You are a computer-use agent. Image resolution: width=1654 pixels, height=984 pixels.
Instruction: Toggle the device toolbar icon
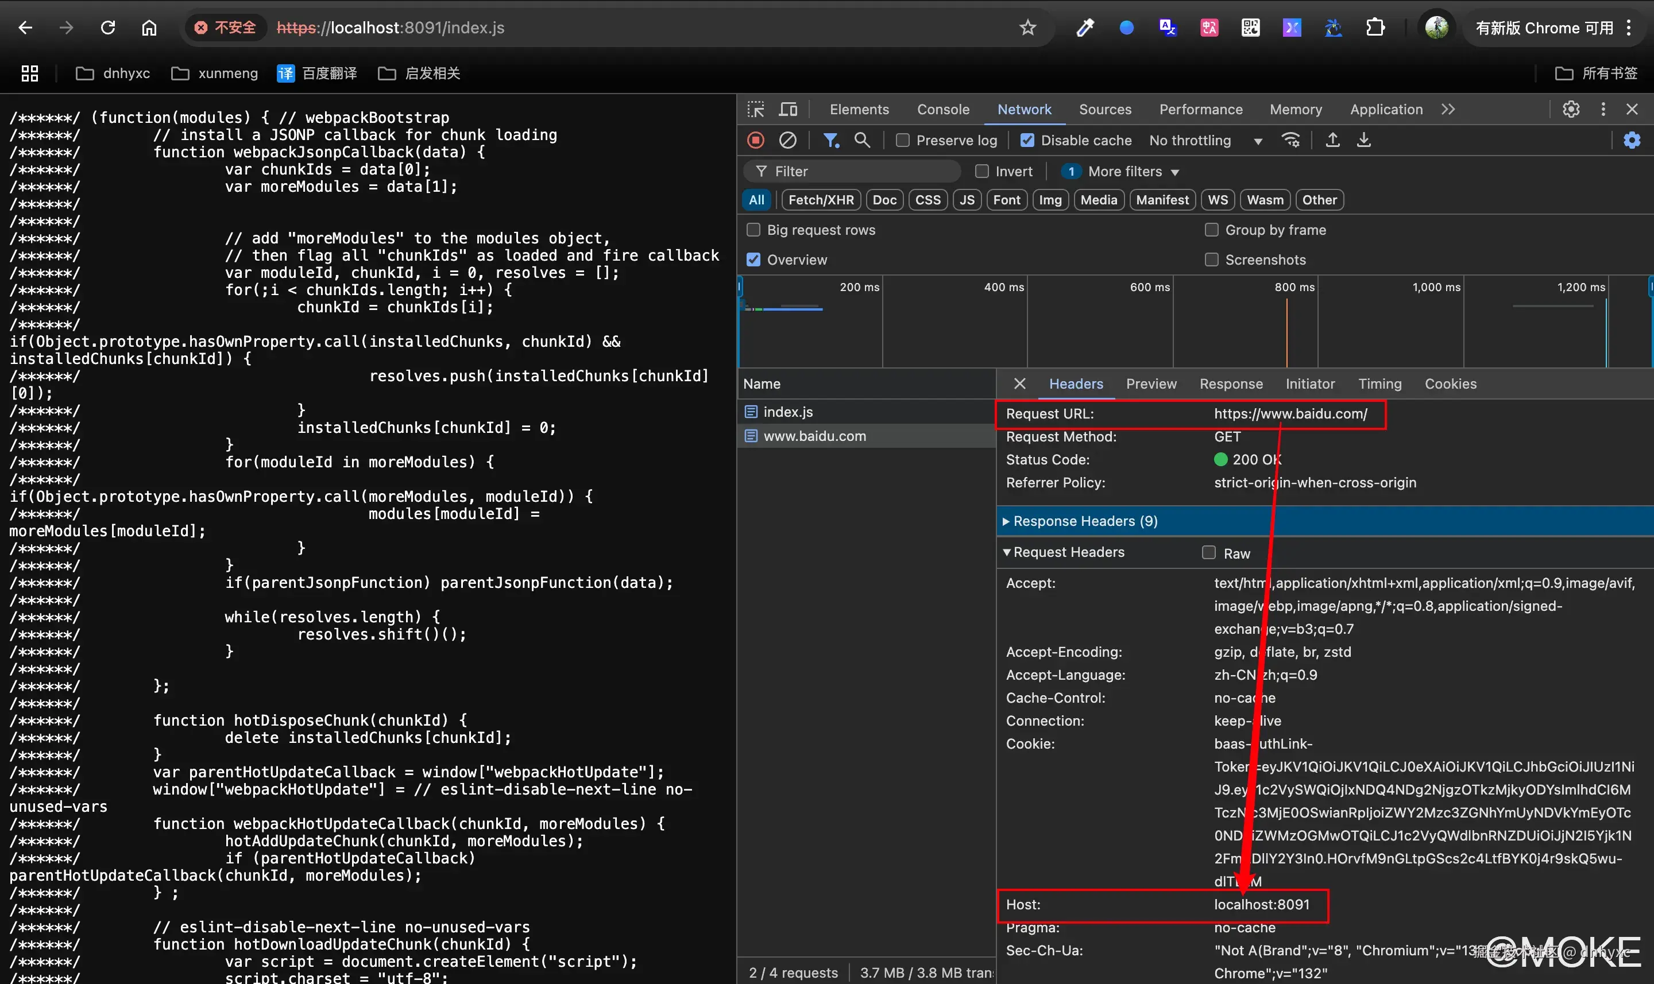[788, 110]
